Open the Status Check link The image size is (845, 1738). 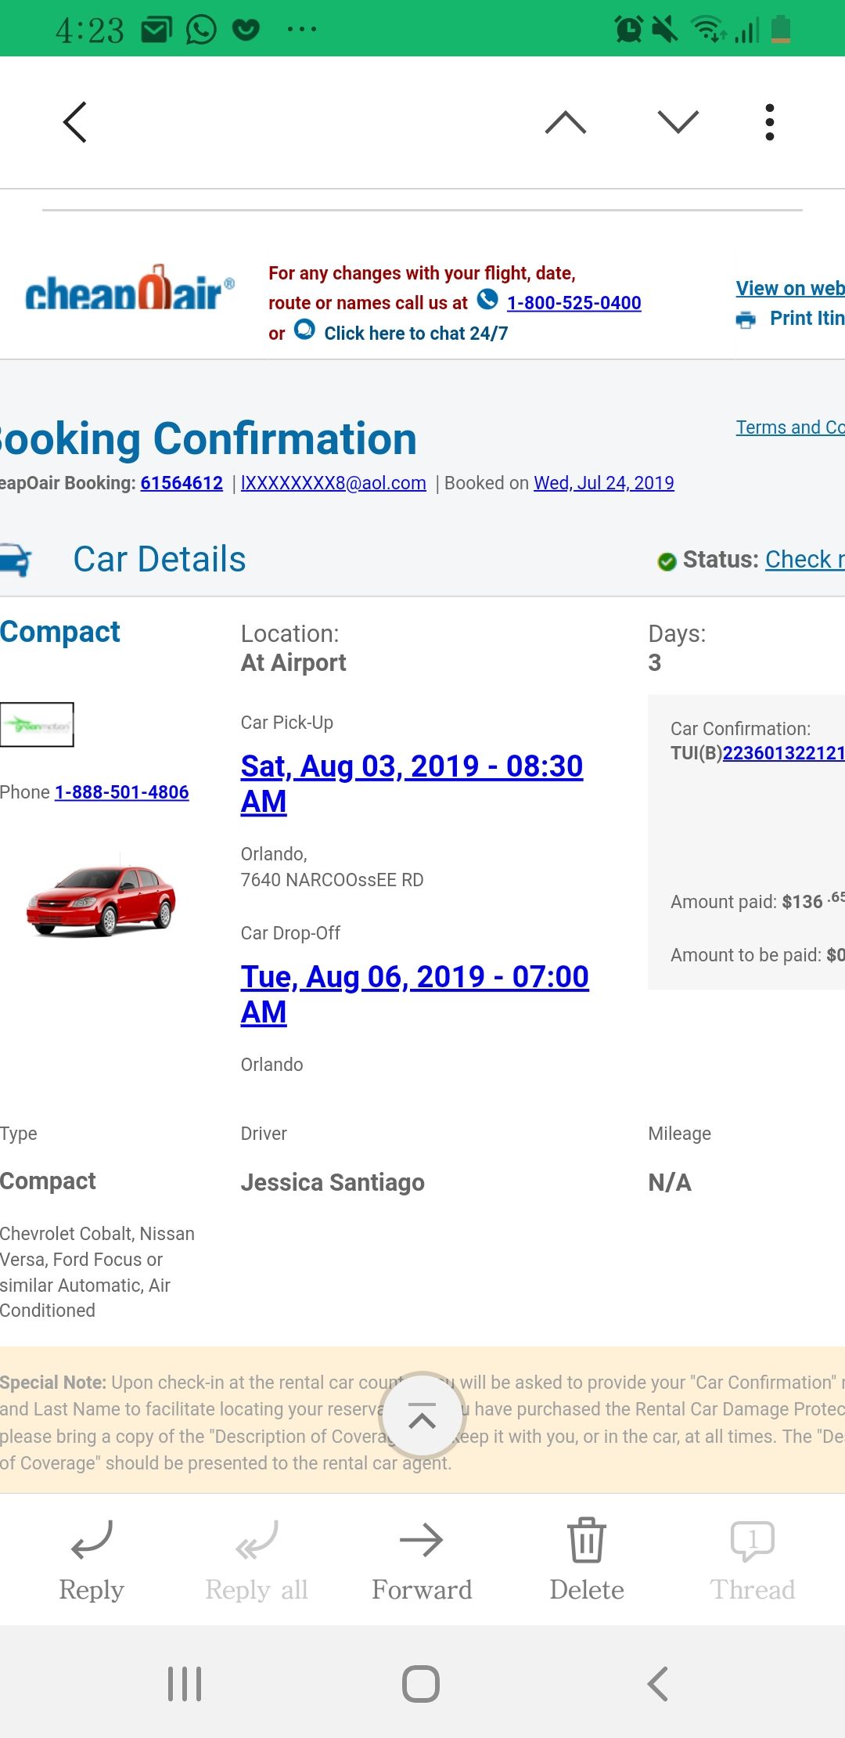coord(804,560)
